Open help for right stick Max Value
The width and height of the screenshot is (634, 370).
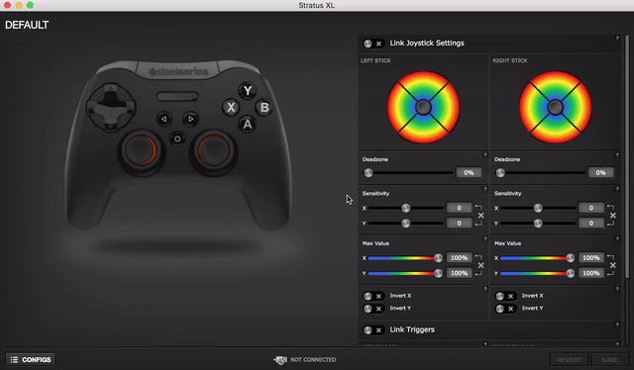coord(617,239)
